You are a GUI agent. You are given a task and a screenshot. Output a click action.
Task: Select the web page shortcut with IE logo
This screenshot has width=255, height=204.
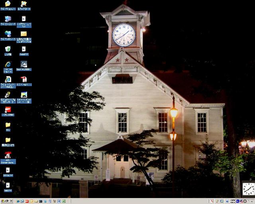(8, 79)
